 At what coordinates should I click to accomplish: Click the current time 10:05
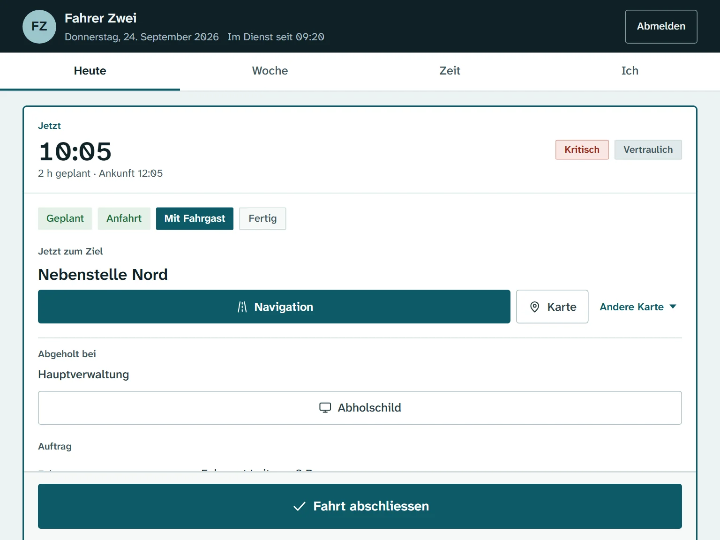pos(75,151)
